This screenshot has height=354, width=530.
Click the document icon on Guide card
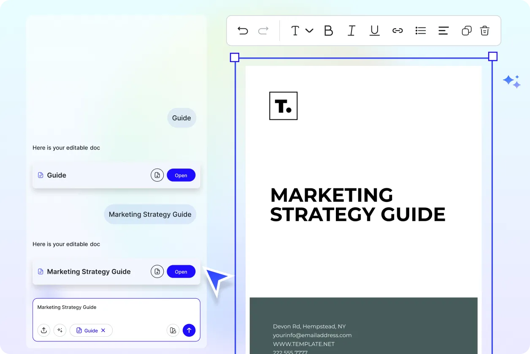click(41, 175)
